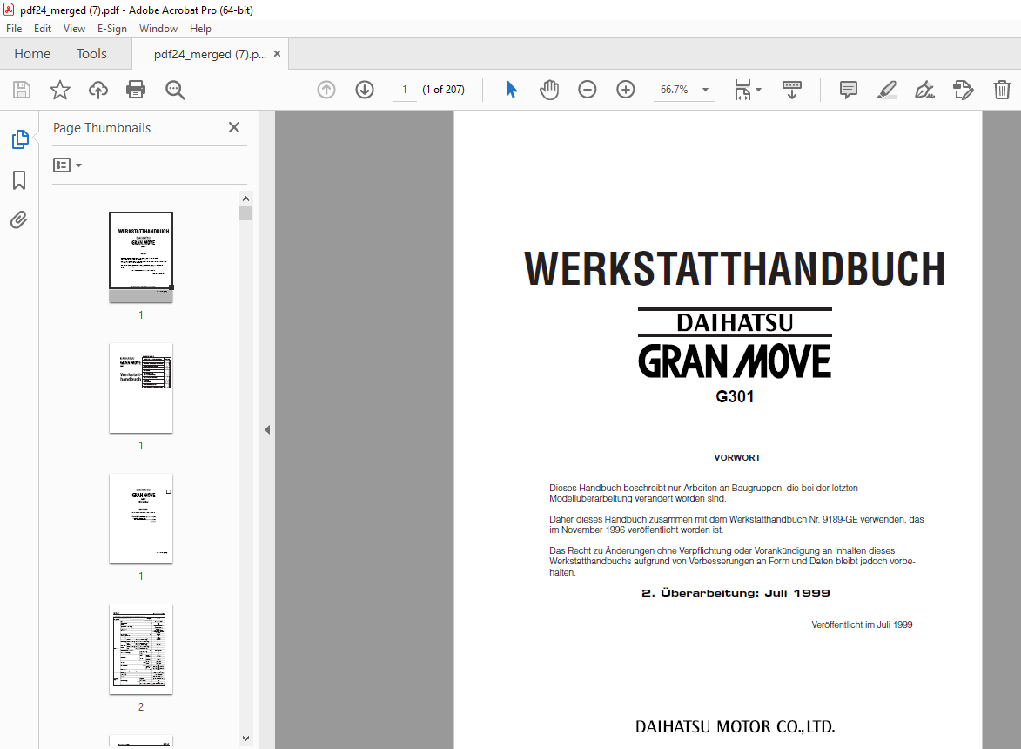Open the Find text magnifier tool
Viewport: 1021px width, 749px height.
coord(175,90)
